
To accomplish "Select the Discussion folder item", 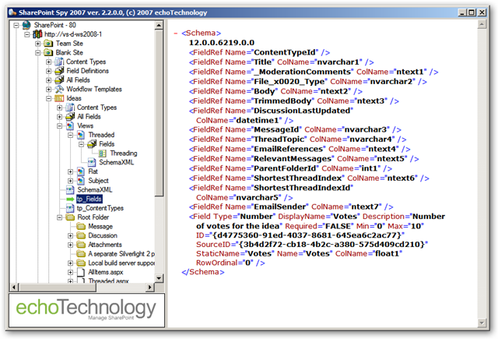I will (x=103, y=235).
